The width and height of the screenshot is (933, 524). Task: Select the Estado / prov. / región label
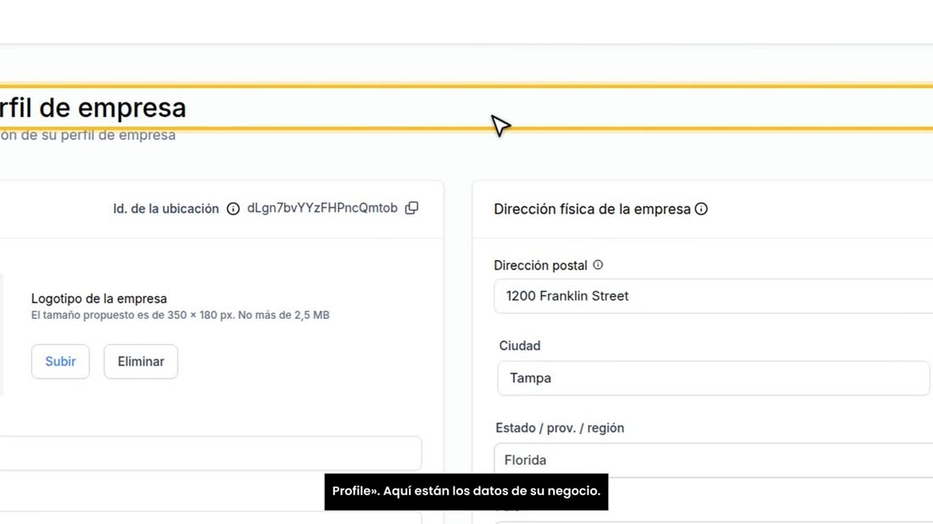click(x=559, y=427)
